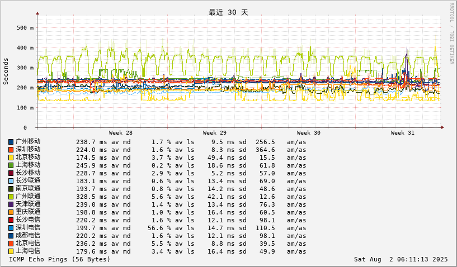Pick the 南京联通 dark green swatch
Image resolution: width=457 pixels, height=267 pixels.
(11, 189)
